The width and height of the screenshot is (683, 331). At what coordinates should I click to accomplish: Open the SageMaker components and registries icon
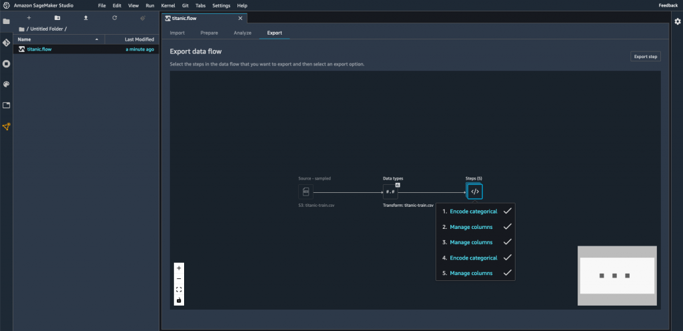pos(7,127)
